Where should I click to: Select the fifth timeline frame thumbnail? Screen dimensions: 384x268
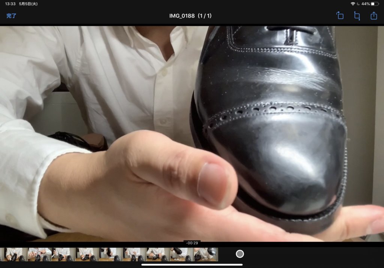coord(110,254)
